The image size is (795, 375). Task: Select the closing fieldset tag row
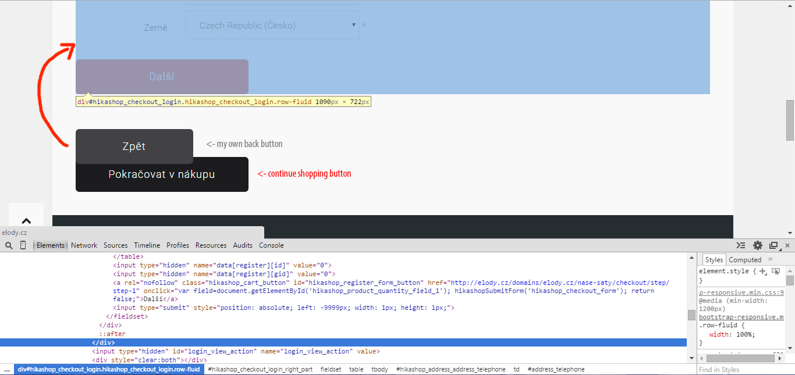(127, 317)
